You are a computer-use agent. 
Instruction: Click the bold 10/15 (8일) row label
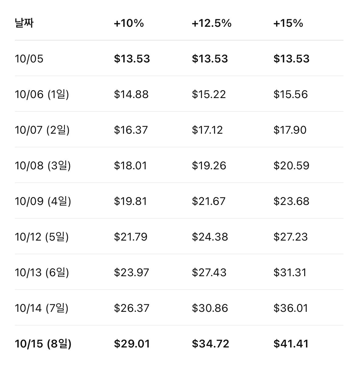[x=43, y=344]
